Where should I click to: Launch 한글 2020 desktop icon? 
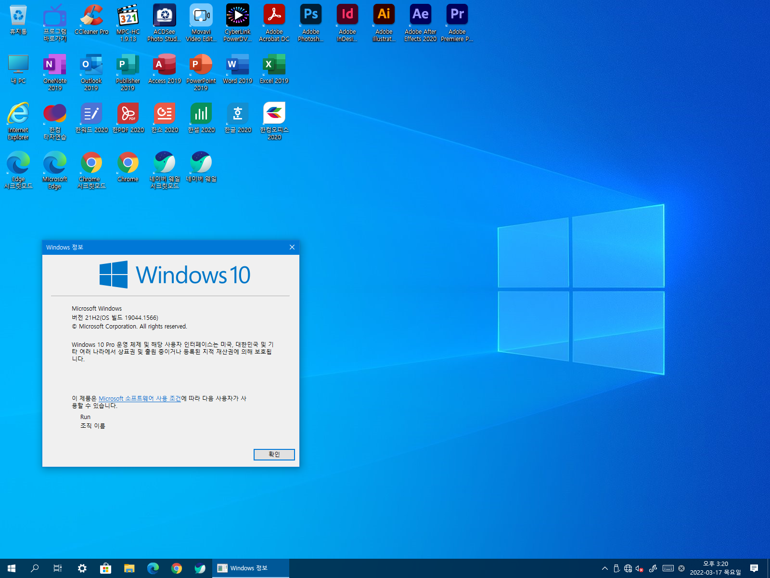[238, 118]
